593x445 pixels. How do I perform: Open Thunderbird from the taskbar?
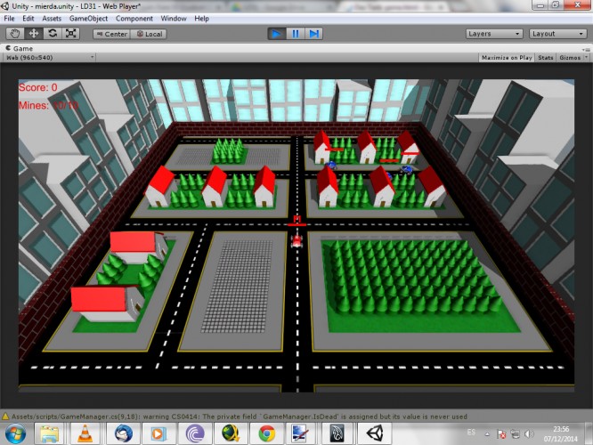pos(124,433)
